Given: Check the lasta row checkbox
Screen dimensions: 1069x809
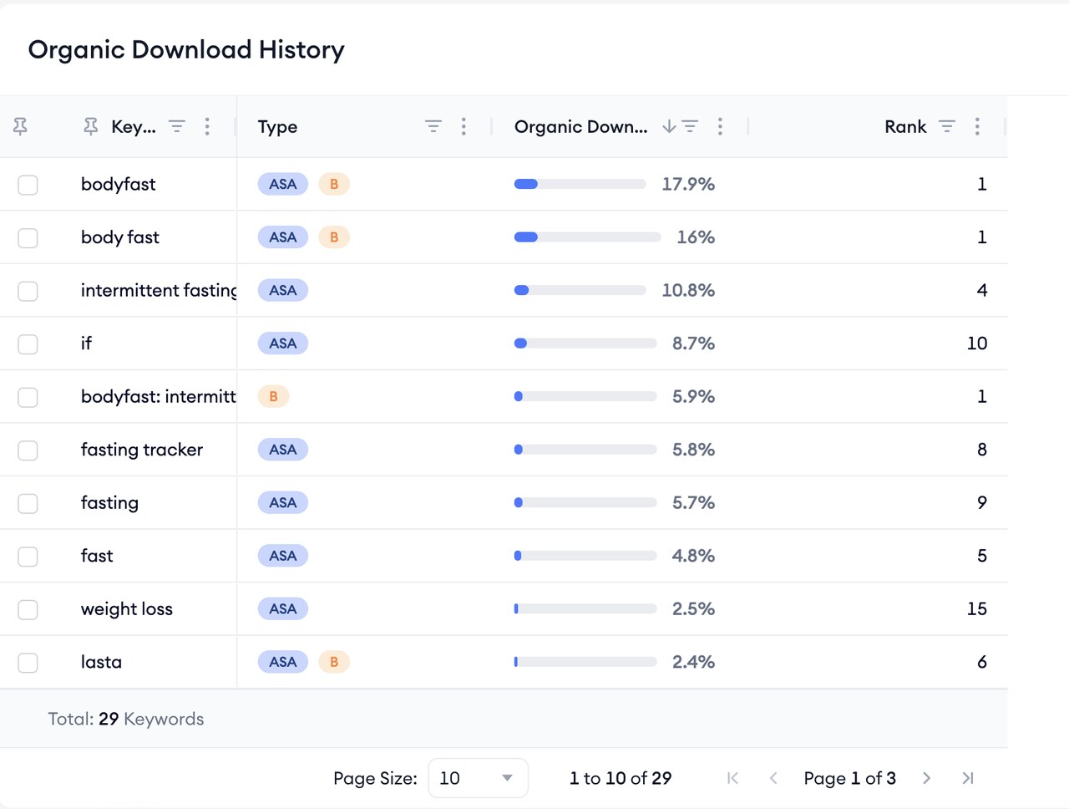Looking at the screenshot, I should point(28,662).
